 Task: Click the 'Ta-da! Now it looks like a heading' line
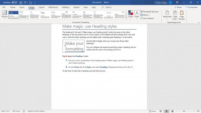click(x=84, y=71)
